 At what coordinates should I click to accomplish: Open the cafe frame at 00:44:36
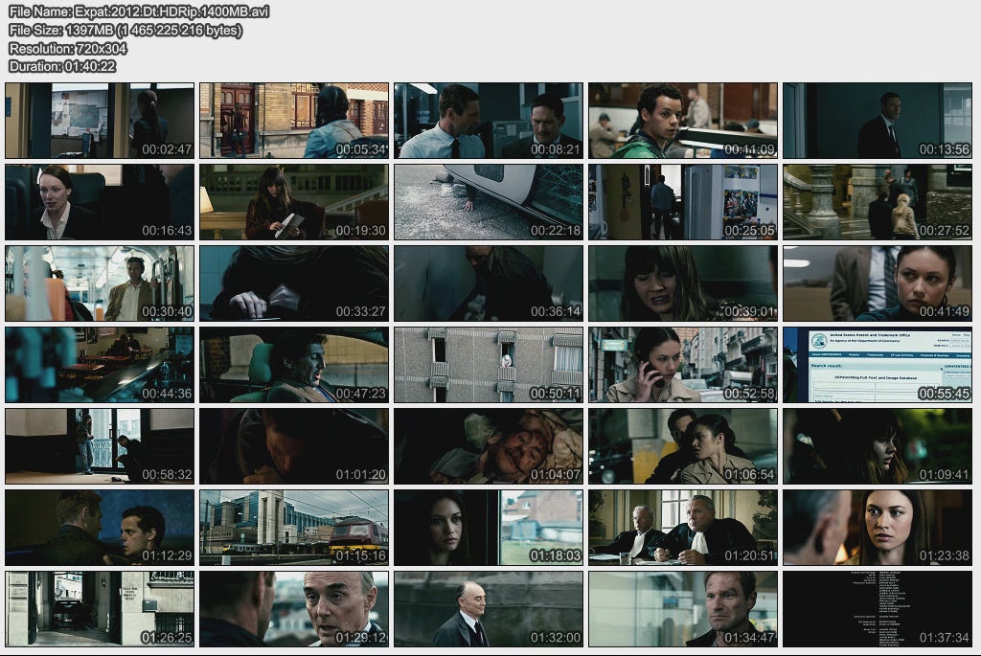(100, 365)
